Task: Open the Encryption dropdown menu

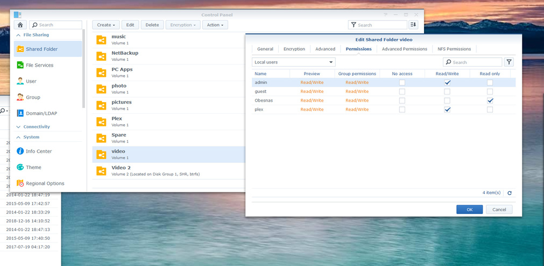Action: [x=183, y=25]
